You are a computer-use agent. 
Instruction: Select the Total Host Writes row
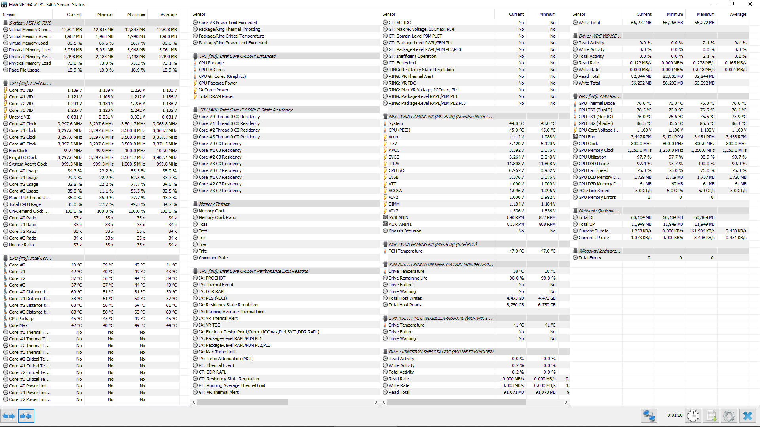point(475,298)
